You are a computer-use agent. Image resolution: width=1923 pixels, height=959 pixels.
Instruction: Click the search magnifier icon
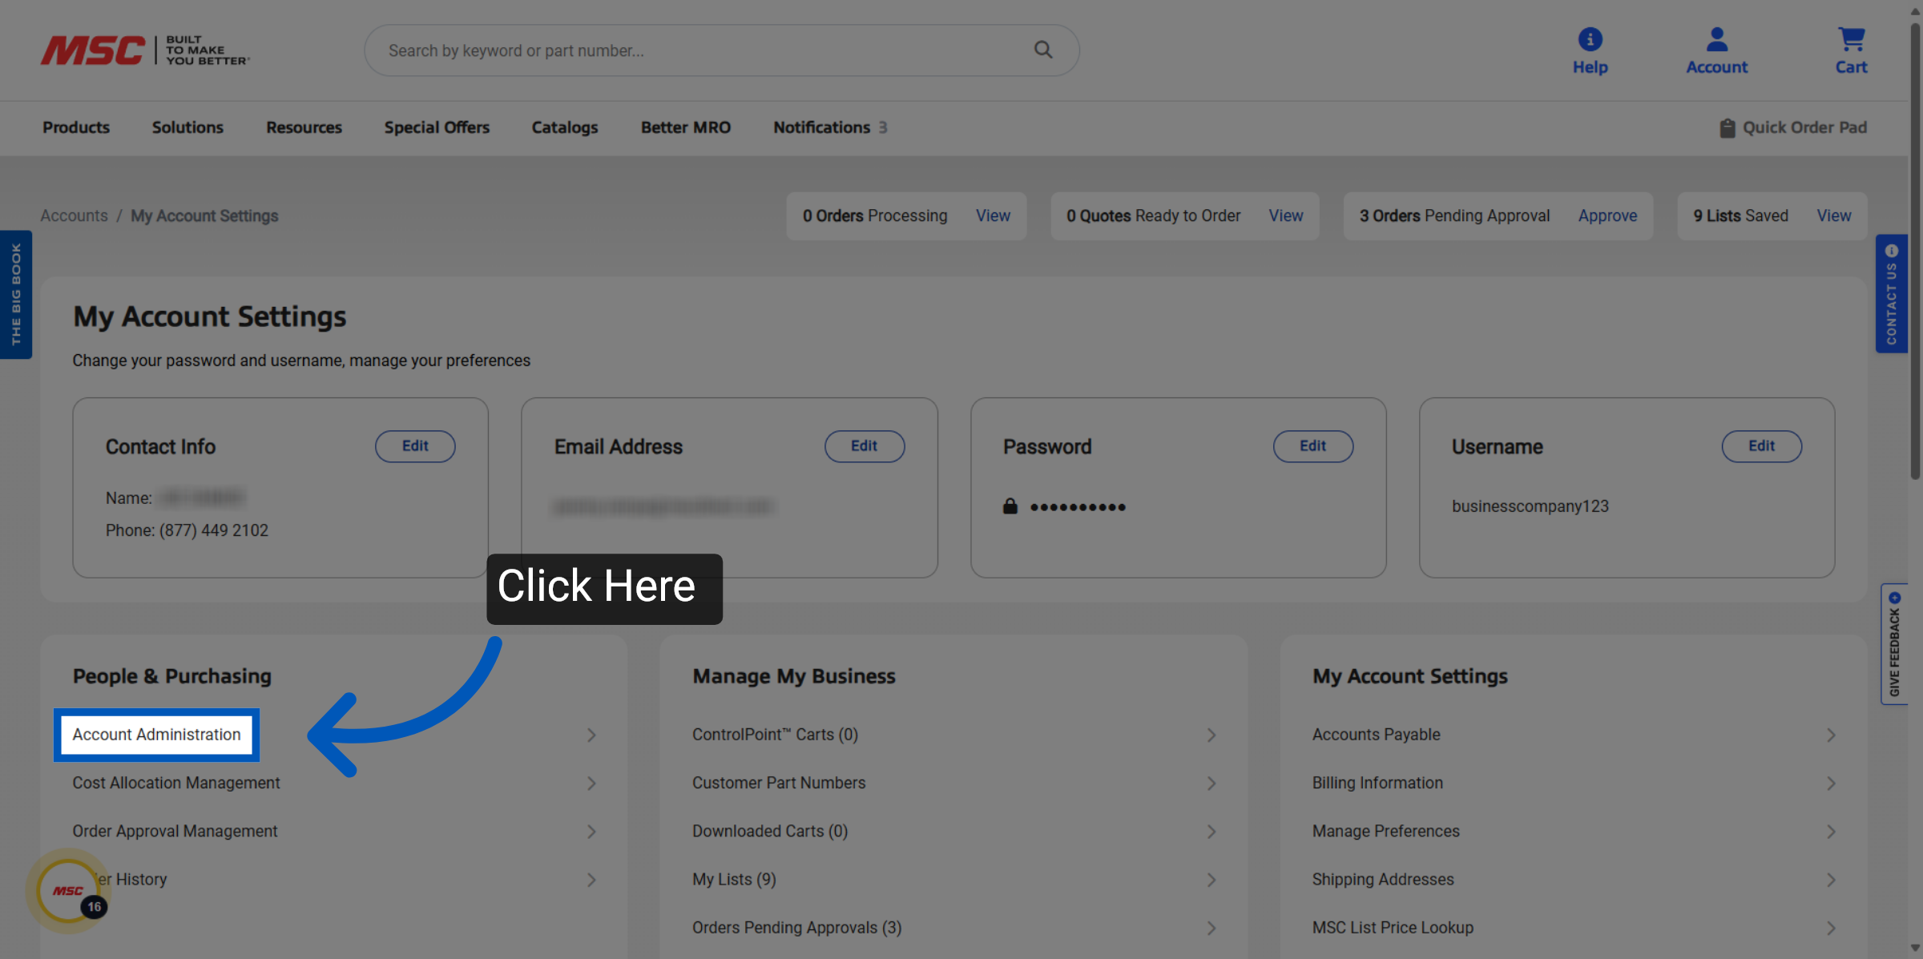[1042, 50]
